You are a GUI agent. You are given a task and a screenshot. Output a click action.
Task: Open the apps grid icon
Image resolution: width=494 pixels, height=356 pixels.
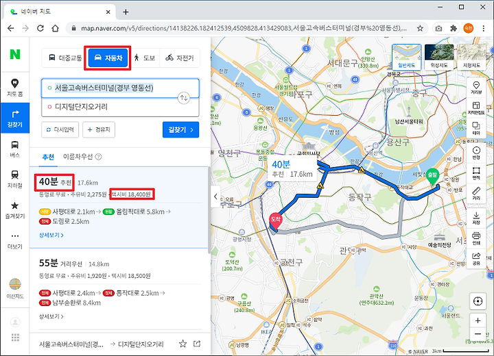[x=15, y=338]
